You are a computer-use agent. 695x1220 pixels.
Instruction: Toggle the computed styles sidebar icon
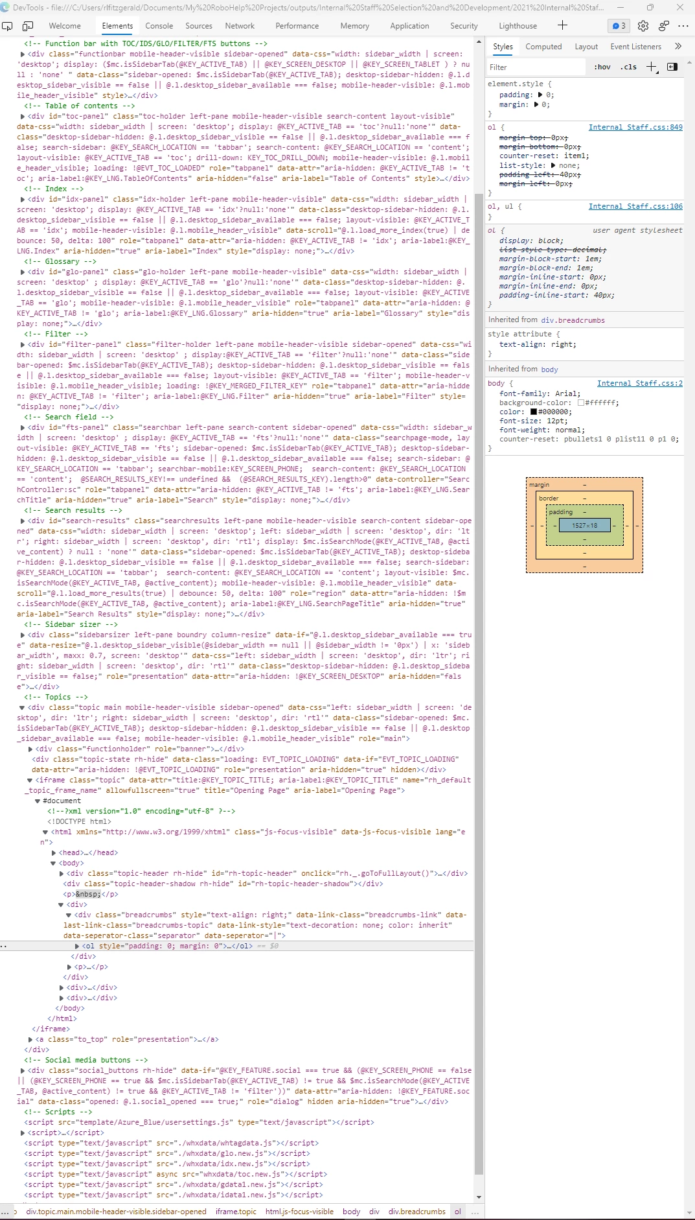pos(672,67)
